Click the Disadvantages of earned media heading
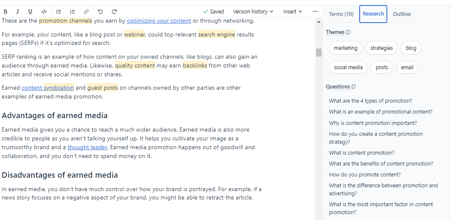Screen dimensions: 451x220 pos(60,175)
